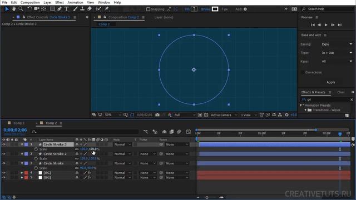Jump to first frame in Preview
Viewport: 356px width, 200px height.
click(313, 24)
